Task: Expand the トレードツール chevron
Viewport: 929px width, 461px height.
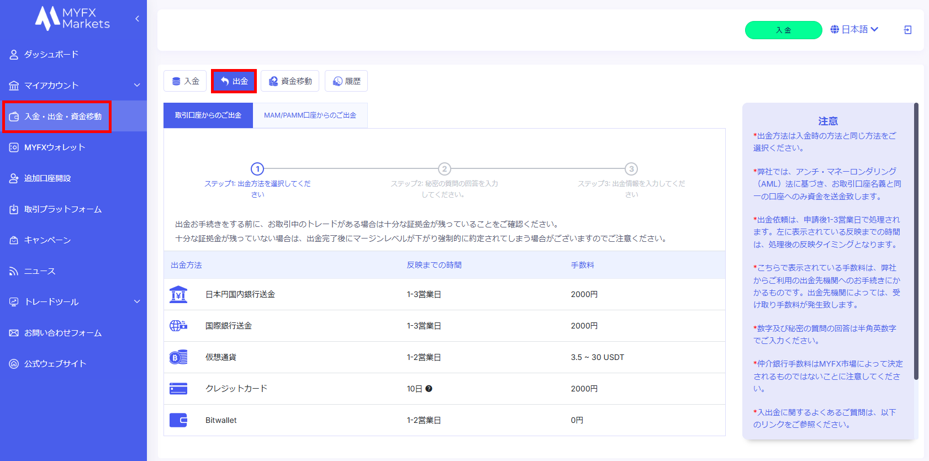Action: point(137,301)
